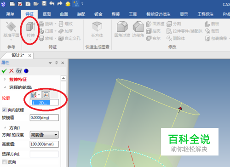Save with the floppy disk icon

coord(44,3)
